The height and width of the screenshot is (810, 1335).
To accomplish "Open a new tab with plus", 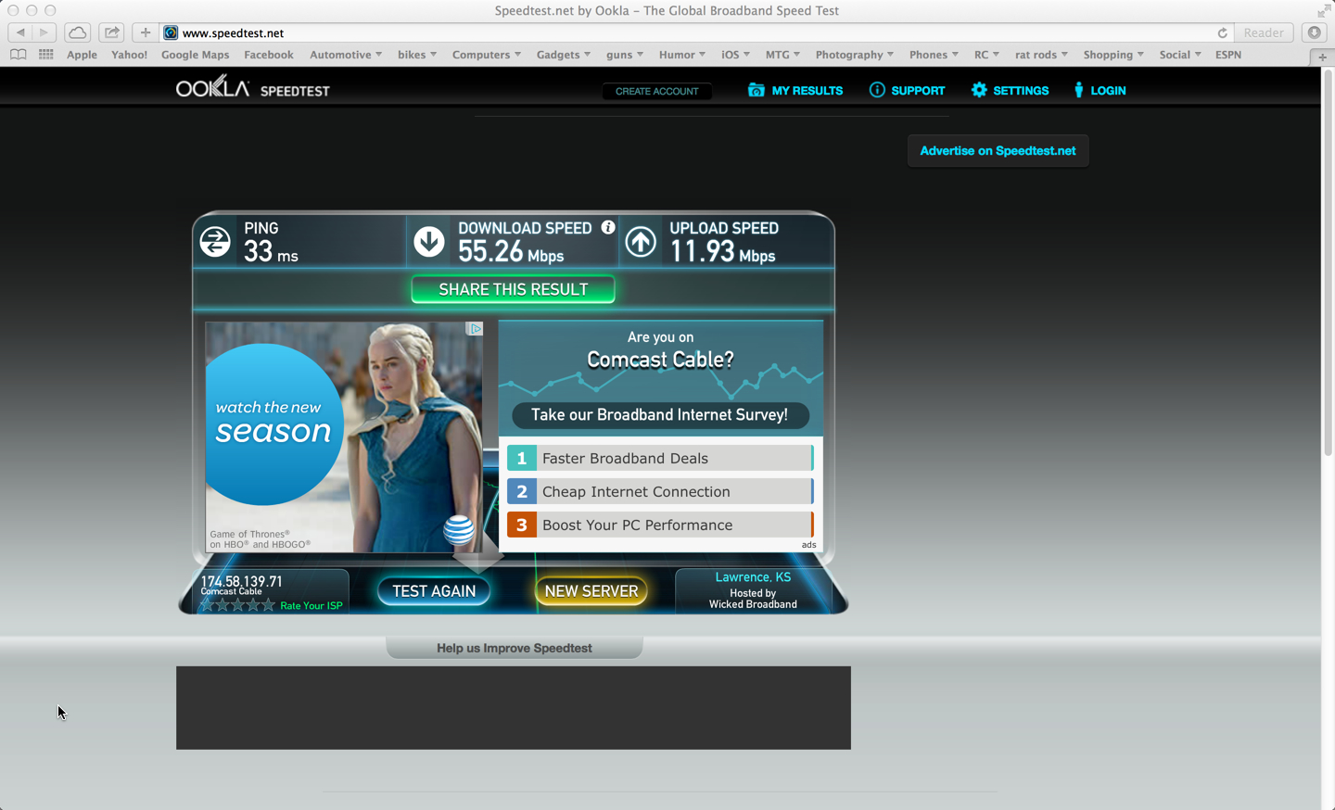I will (1322, 57).
